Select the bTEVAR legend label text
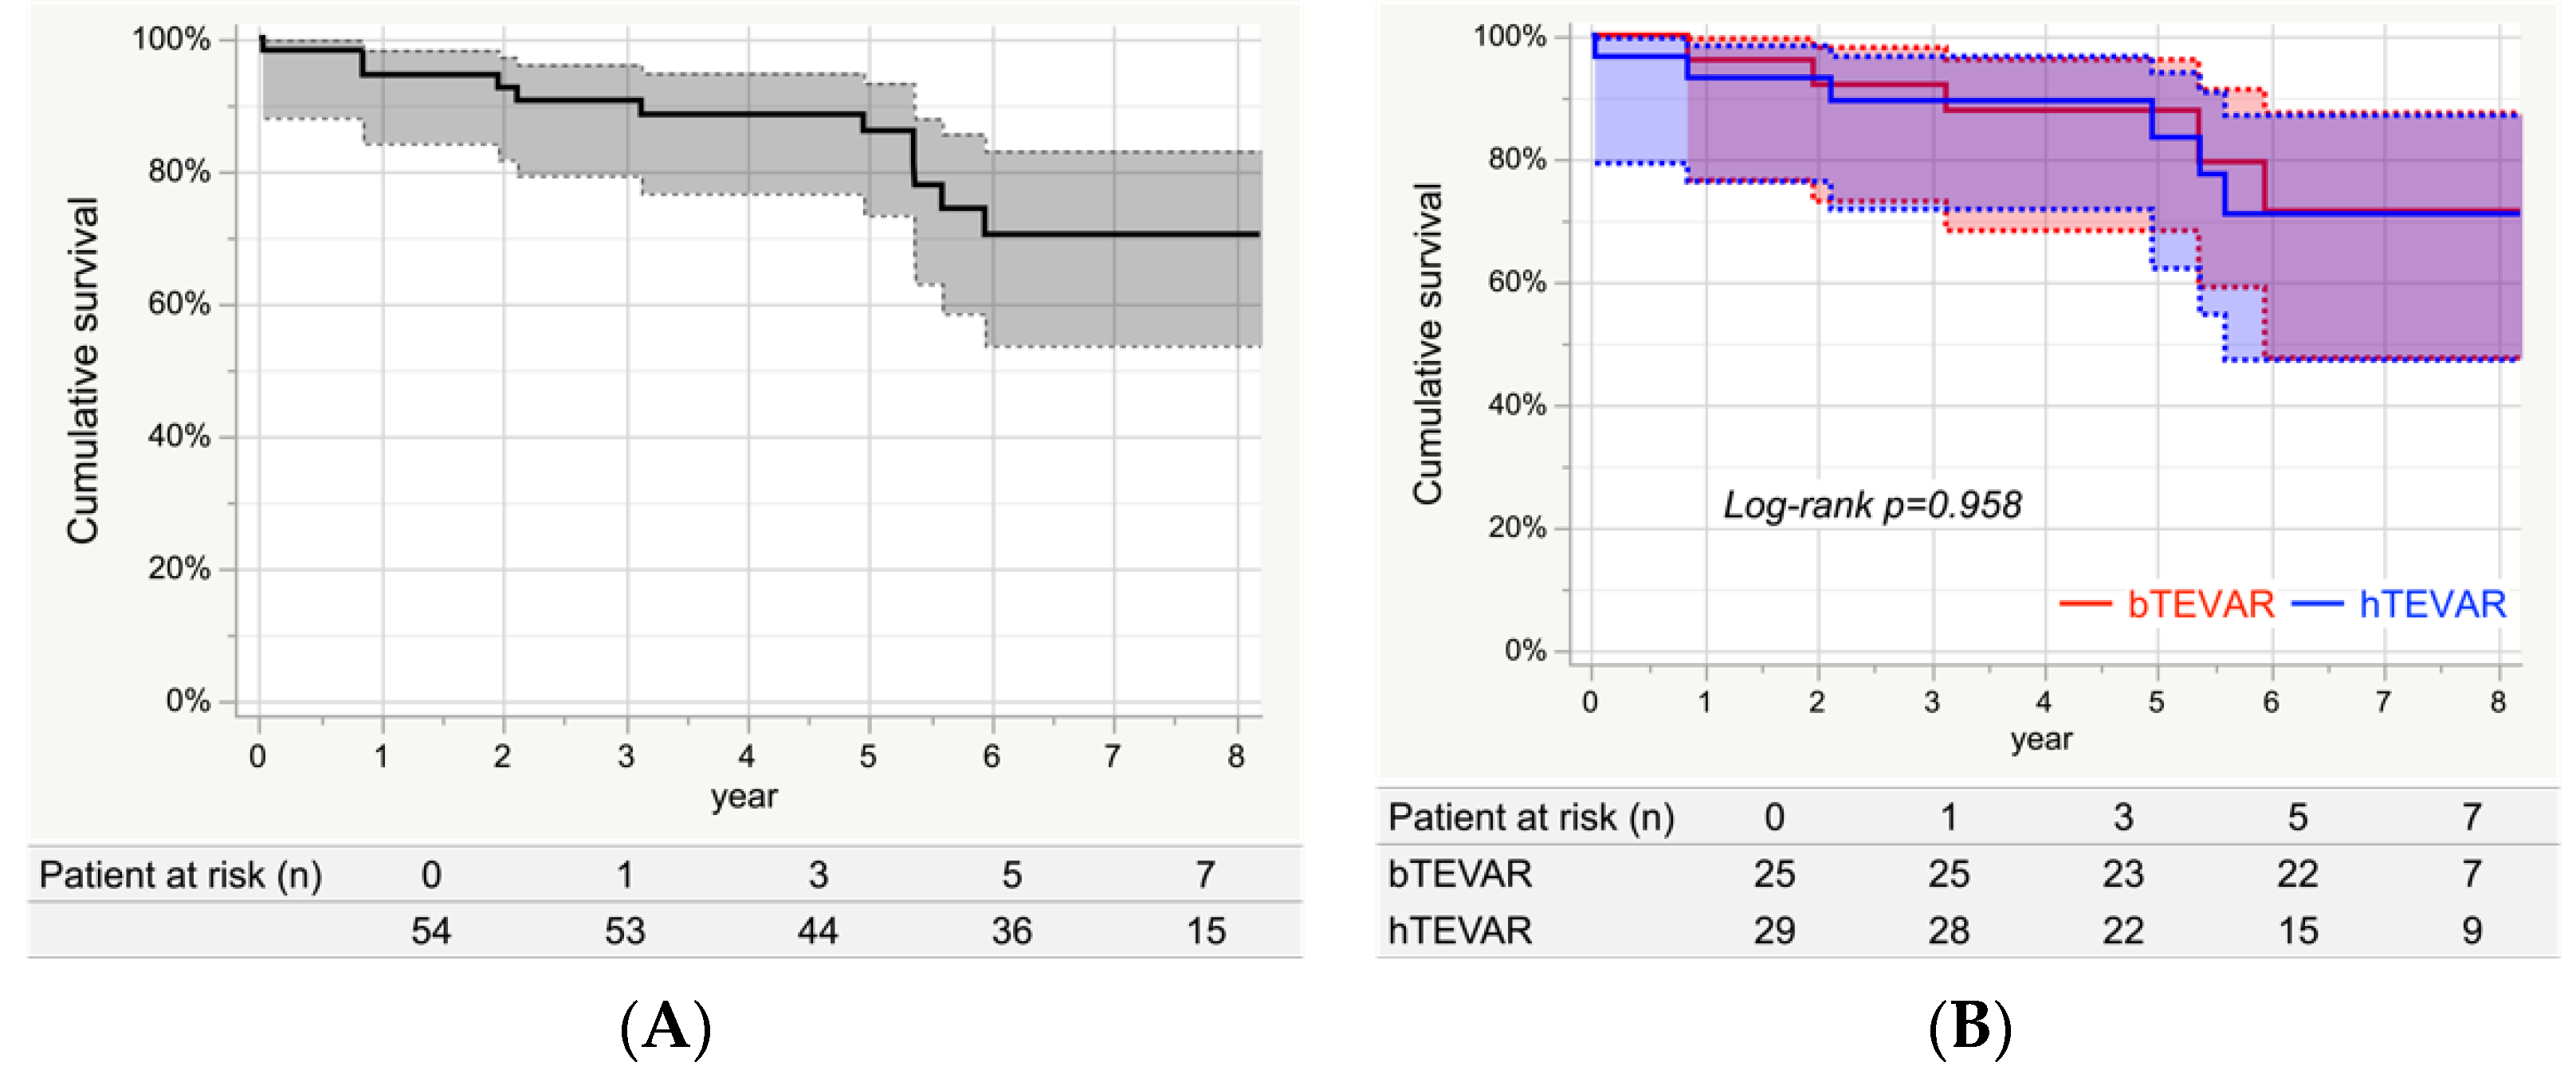 [2201, 604]
